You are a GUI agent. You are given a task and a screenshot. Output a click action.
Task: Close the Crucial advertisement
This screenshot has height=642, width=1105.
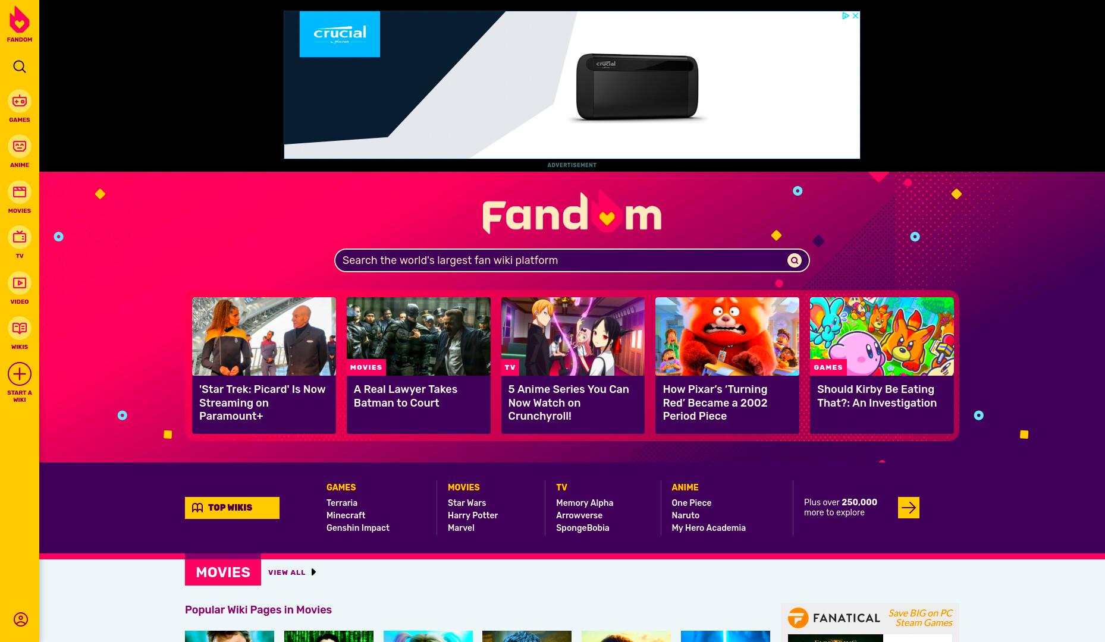click(x=855, y=15)
